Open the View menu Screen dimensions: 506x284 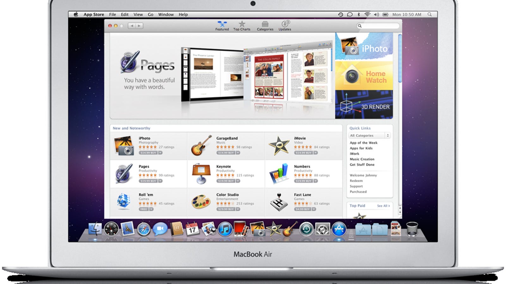(138, 14)
